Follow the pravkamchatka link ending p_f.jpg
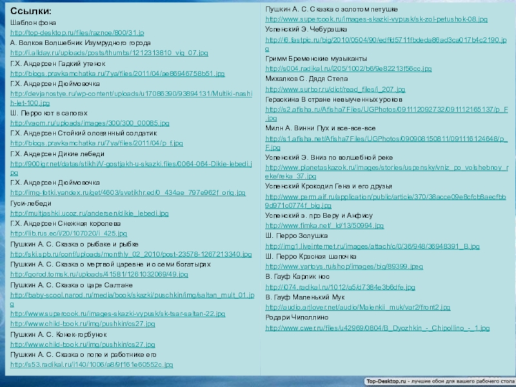 tap(96, 143)
